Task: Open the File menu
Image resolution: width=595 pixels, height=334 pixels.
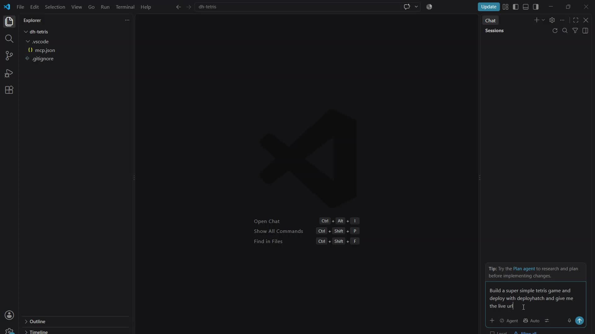Action: 20,7
